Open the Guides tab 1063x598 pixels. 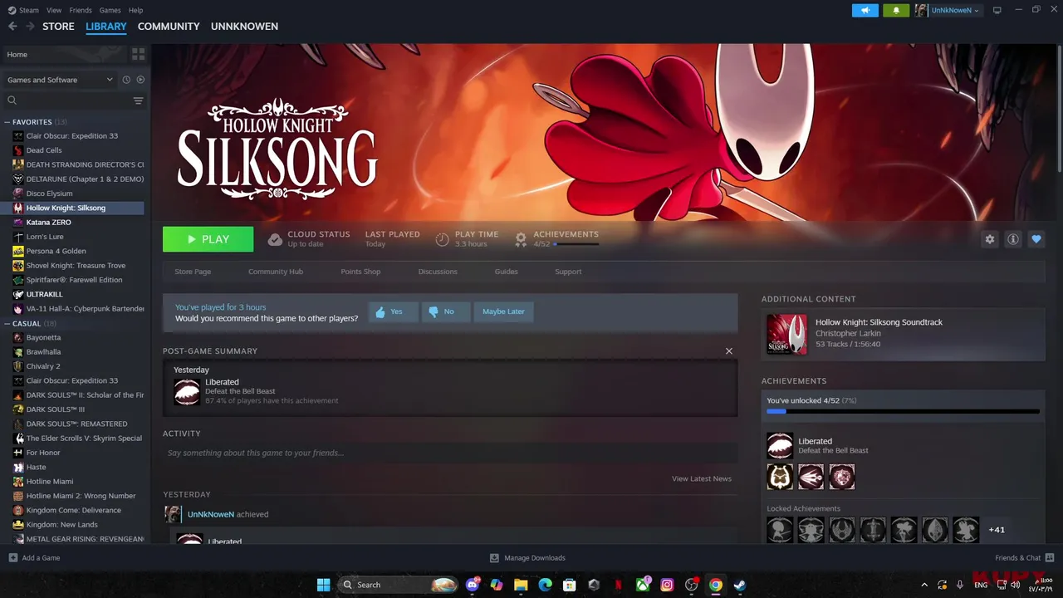coord(506,272)
